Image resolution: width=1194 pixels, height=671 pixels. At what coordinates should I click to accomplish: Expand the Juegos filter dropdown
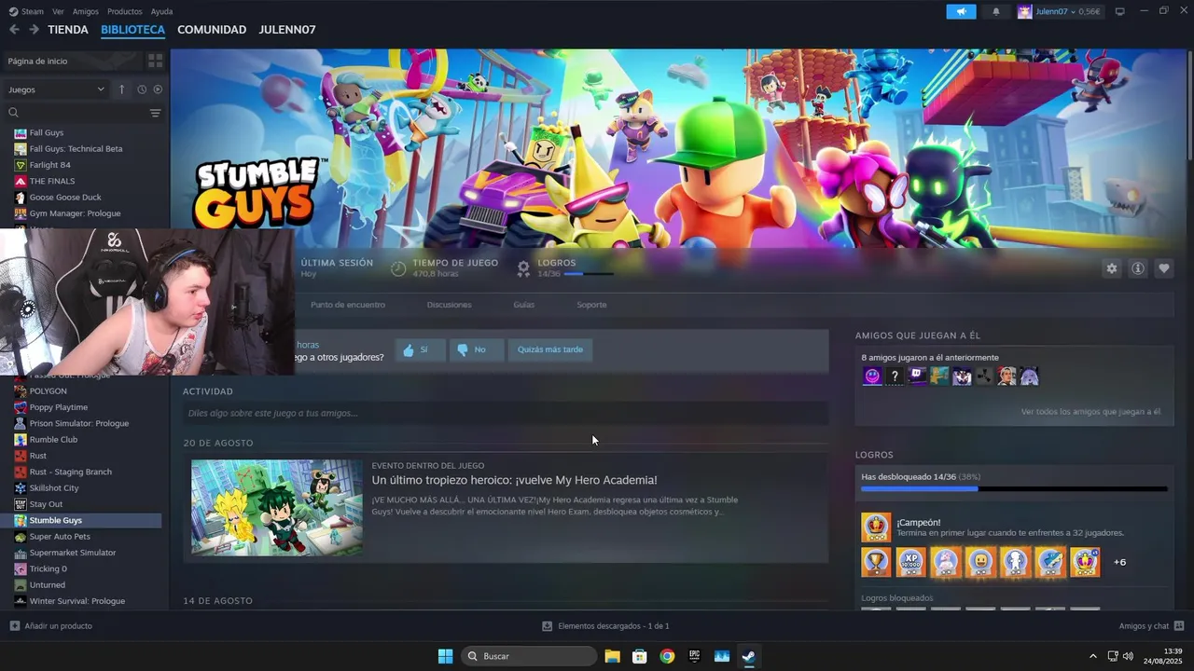coord(56,89)
